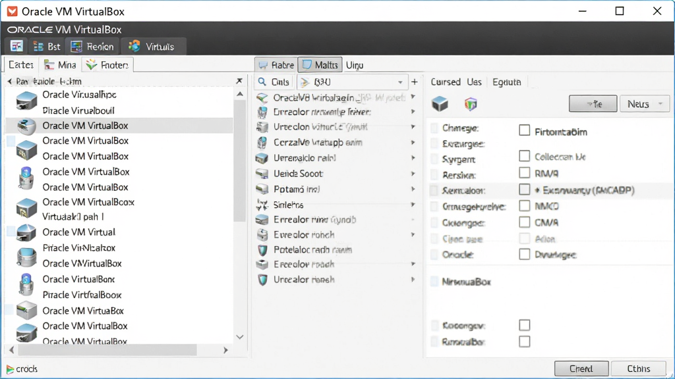Click the gray cube icon under Cursed
The width and height of the screenshot is (675, 379).
click(440, 104)
